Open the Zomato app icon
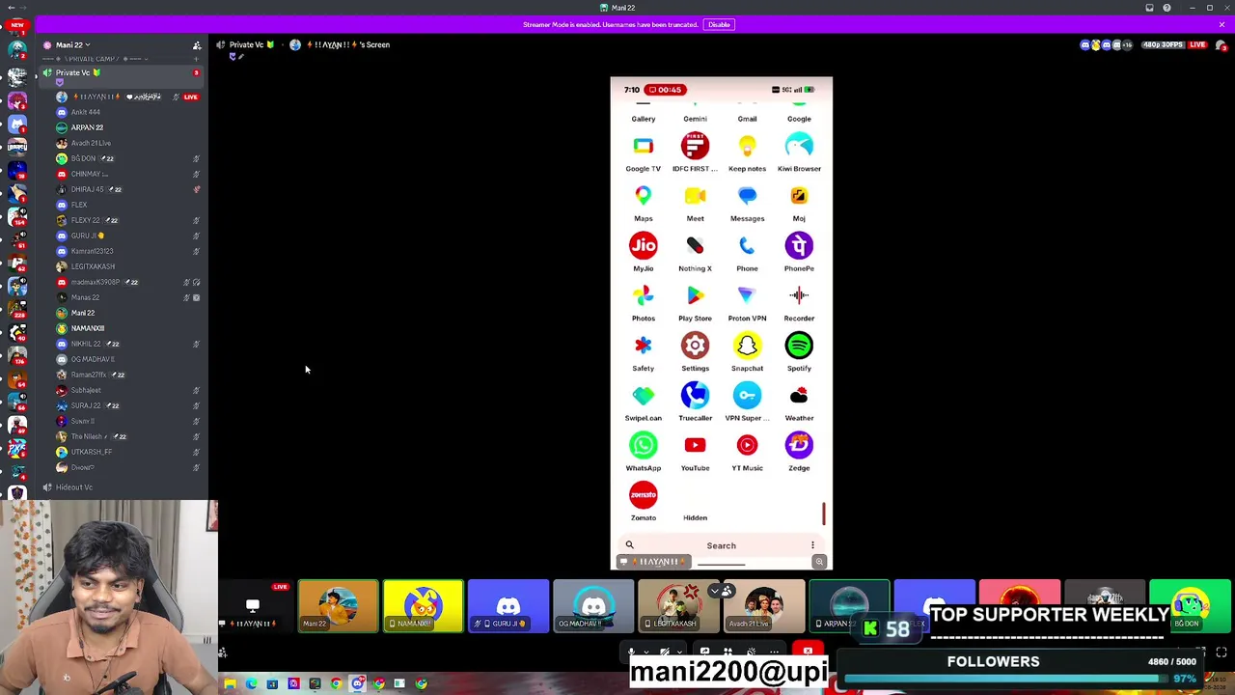The width and height of the screenshot is (1235, 695). click(643, 495)
